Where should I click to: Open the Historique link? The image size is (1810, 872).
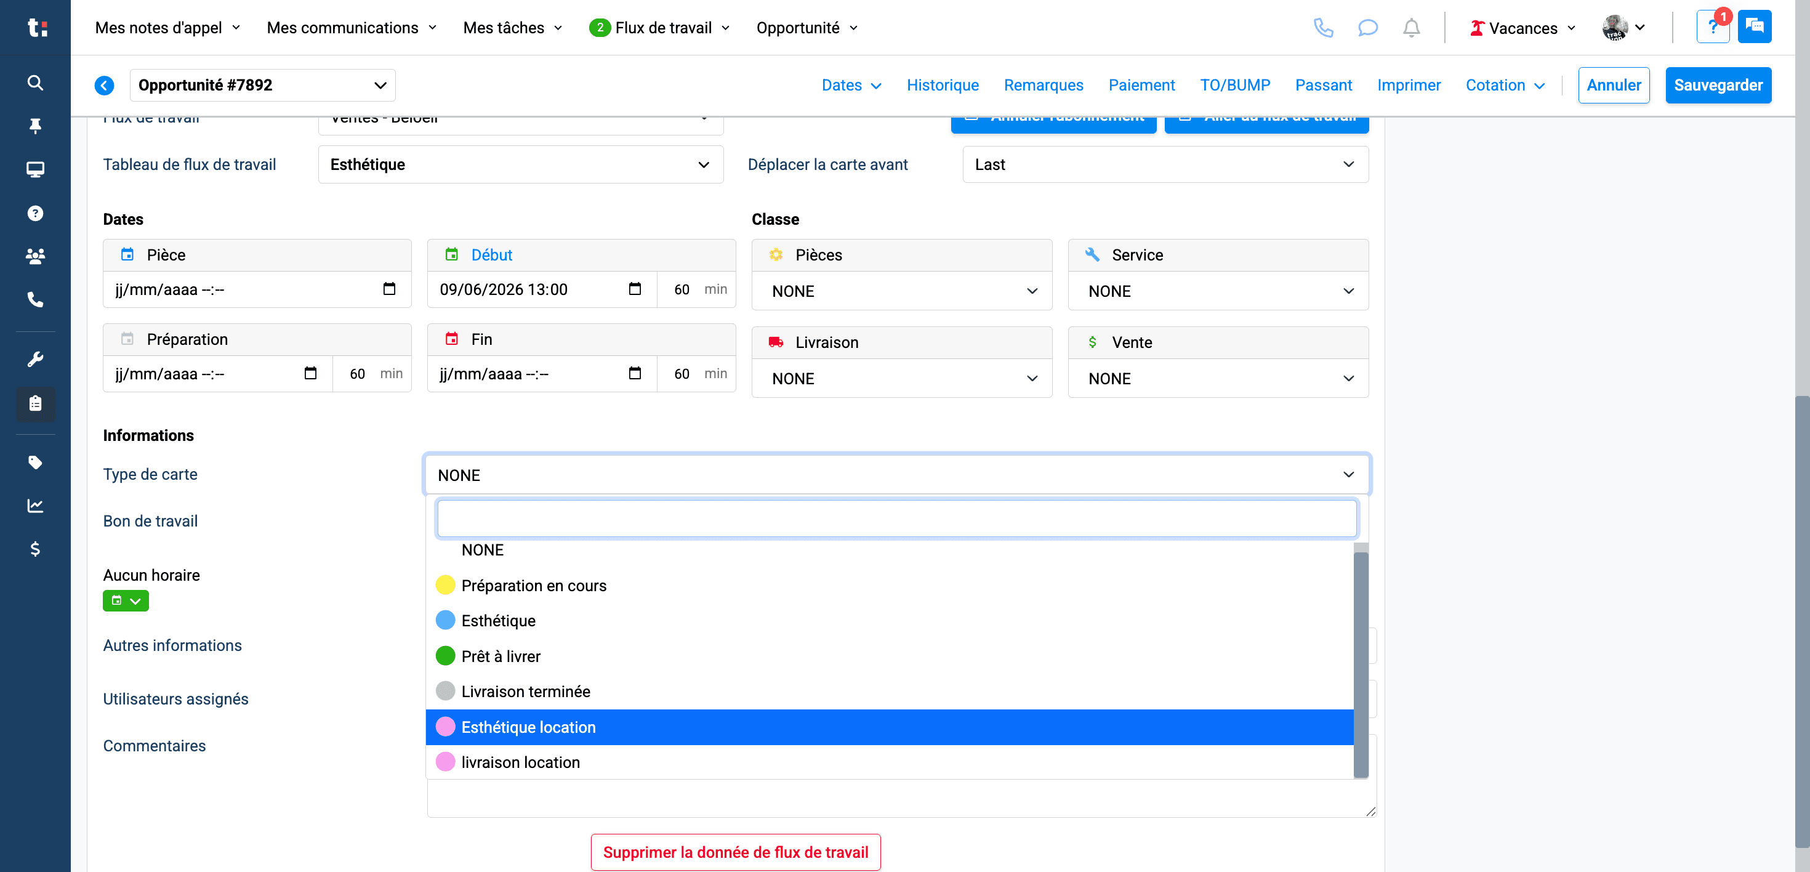coord(942,85)
